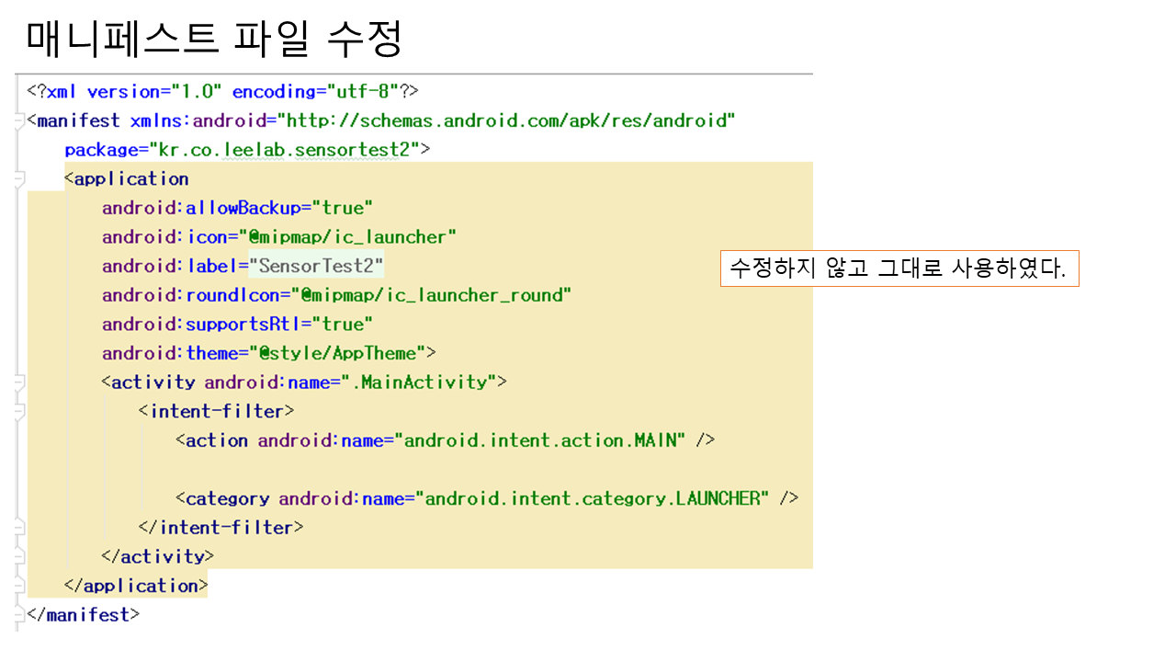Click android.intent.action.MAIN action value
This screenshot has height=662, width=1176.
pos(544,440)
